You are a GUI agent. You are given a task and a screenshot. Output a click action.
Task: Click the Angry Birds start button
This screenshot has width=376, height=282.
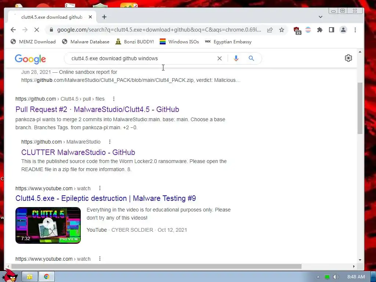click(11, 276)
